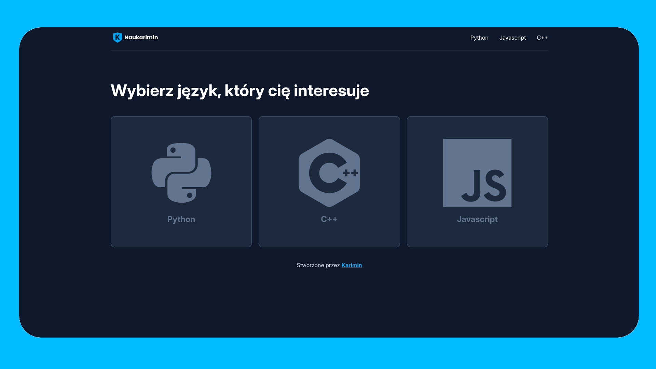Click the C++ label under the hexagon logo
The height and width of the screenshot is (369, 656).
pos(329,219)
